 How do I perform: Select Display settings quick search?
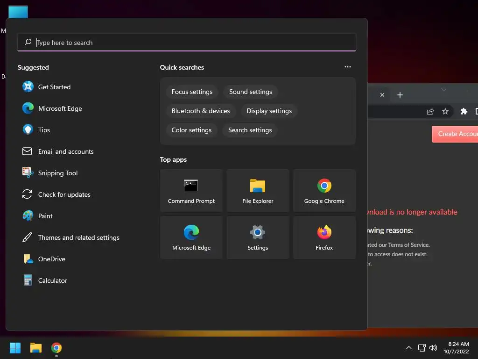pos(269,111)
